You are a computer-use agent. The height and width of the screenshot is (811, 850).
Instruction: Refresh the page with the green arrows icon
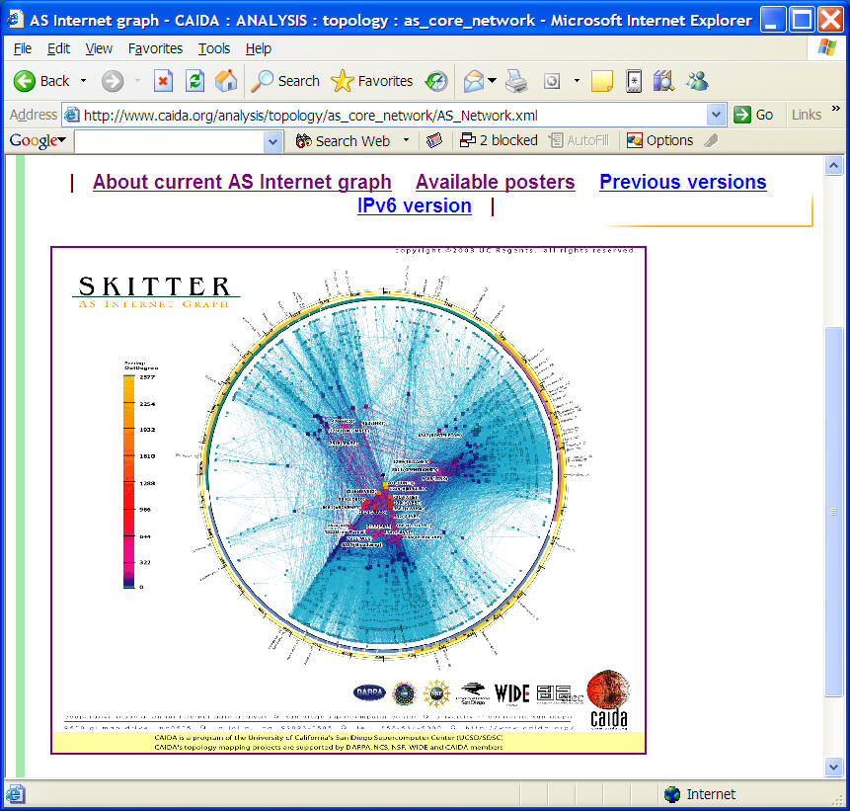(x=194, y=81)
